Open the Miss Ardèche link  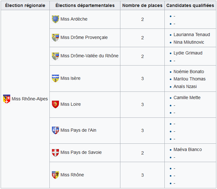74,19
